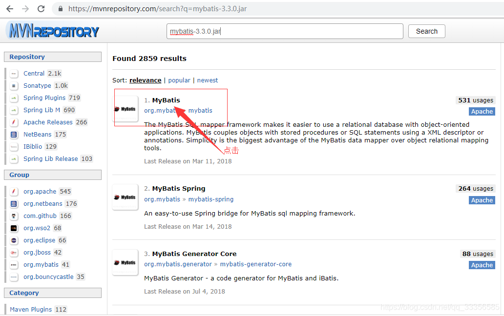Screen dimensions: 504x316
Task: Click the padlock site security icon
Action: (61, 9)
